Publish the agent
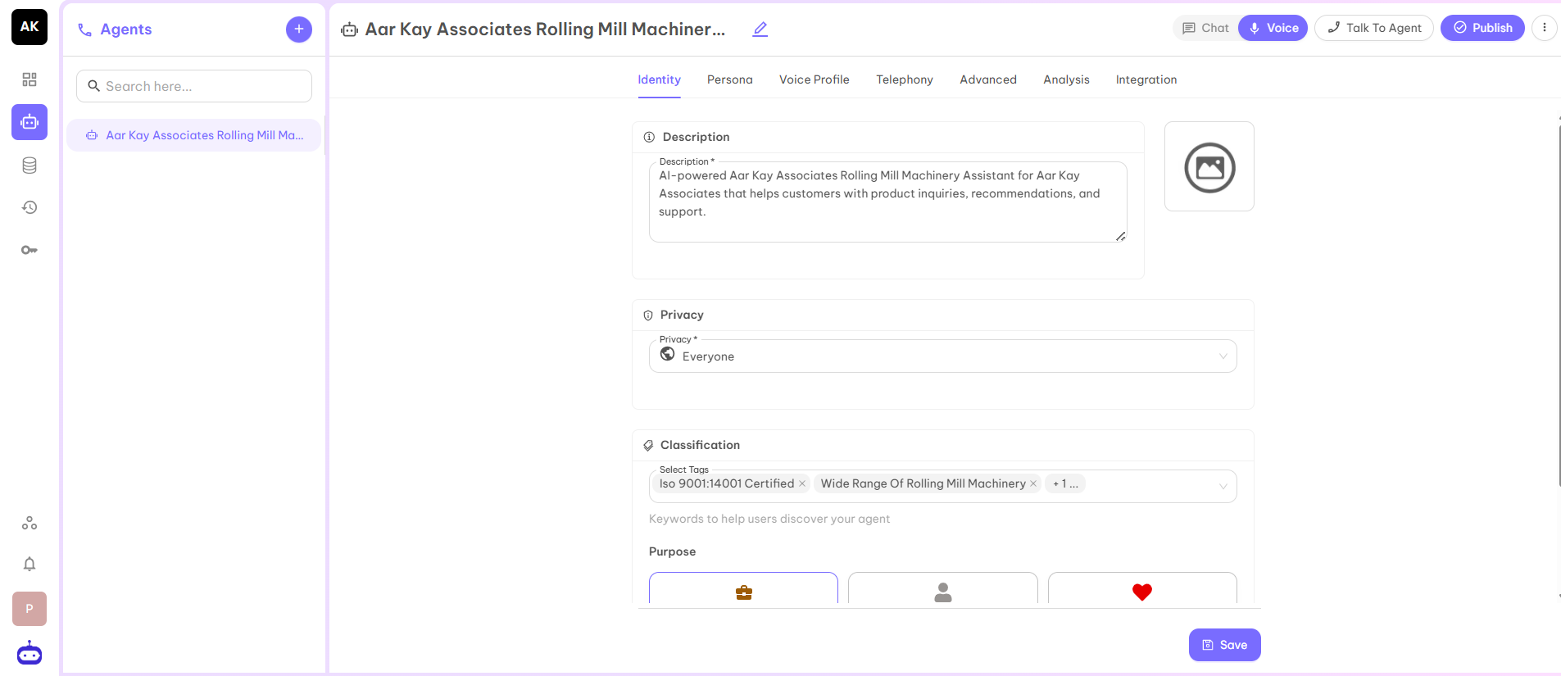The image size is (1561, 676). point(1482,28)
